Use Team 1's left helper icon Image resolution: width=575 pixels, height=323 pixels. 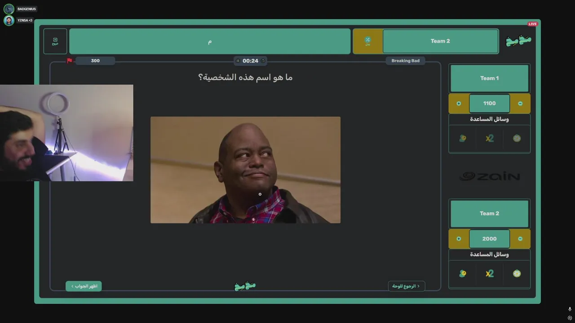[x=463, y=139]
